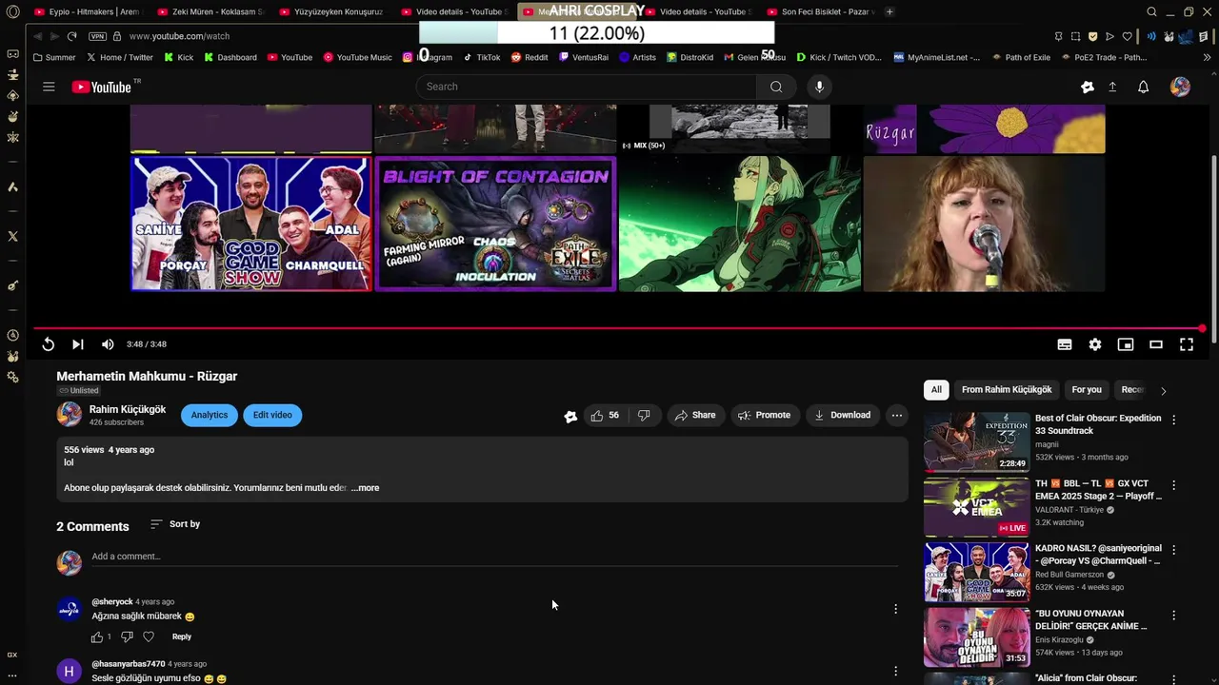Open menu for BU OYUNU OYNAYAN DELİDİR video
Viewport: 1219px width, 685px height.
coord(1173,616)
